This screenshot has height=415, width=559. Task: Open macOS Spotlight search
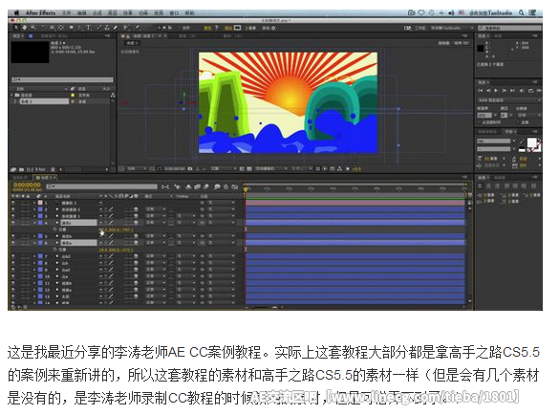[x=521, y=12]
